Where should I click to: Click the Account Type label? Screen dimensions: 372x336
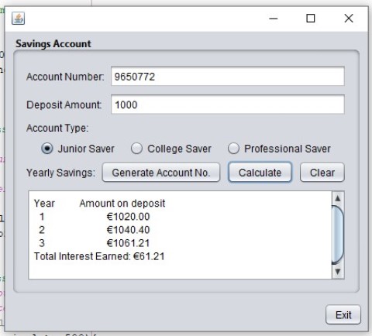pyautogui.click(x=57, y=129)
